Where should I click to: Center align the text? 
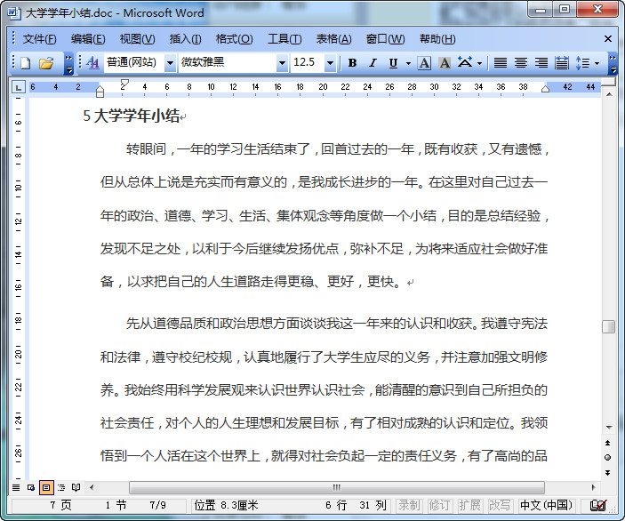521,62
